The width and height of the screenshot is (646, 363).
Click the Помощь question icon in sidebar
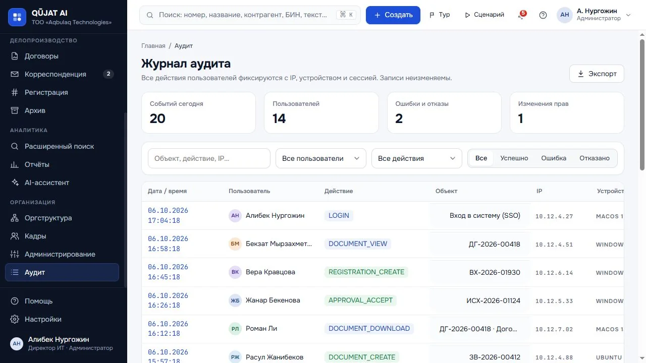(15, 301)
